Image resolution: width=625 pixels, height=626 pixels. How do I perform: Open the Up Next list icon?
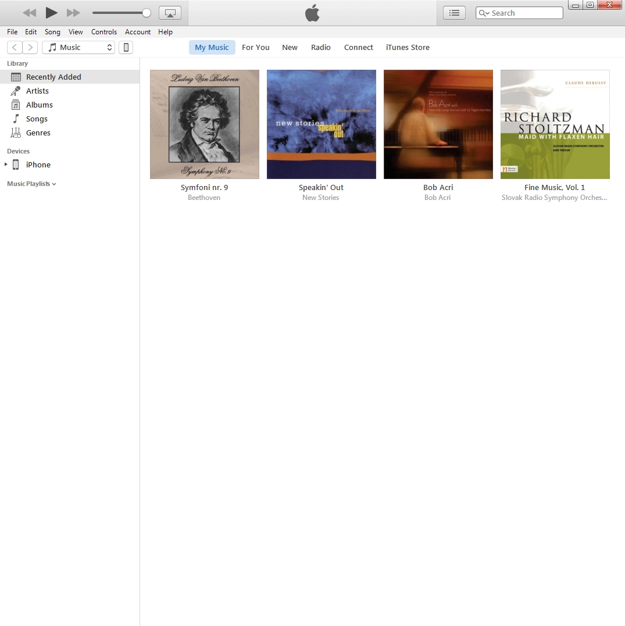point(454,13)
